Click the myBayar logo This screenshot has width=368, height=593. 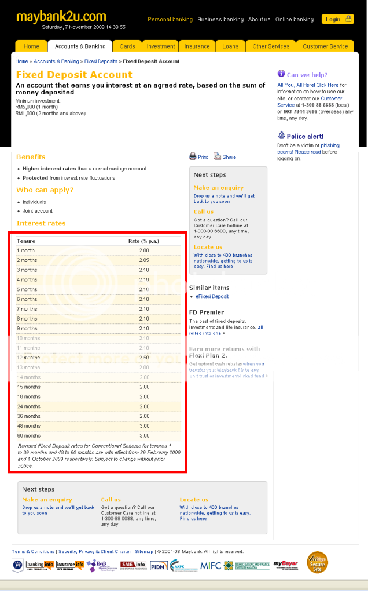click(285, 565)
